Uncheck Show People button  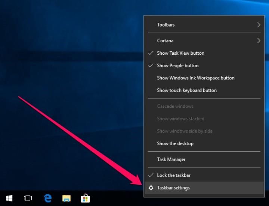point(177,66)
